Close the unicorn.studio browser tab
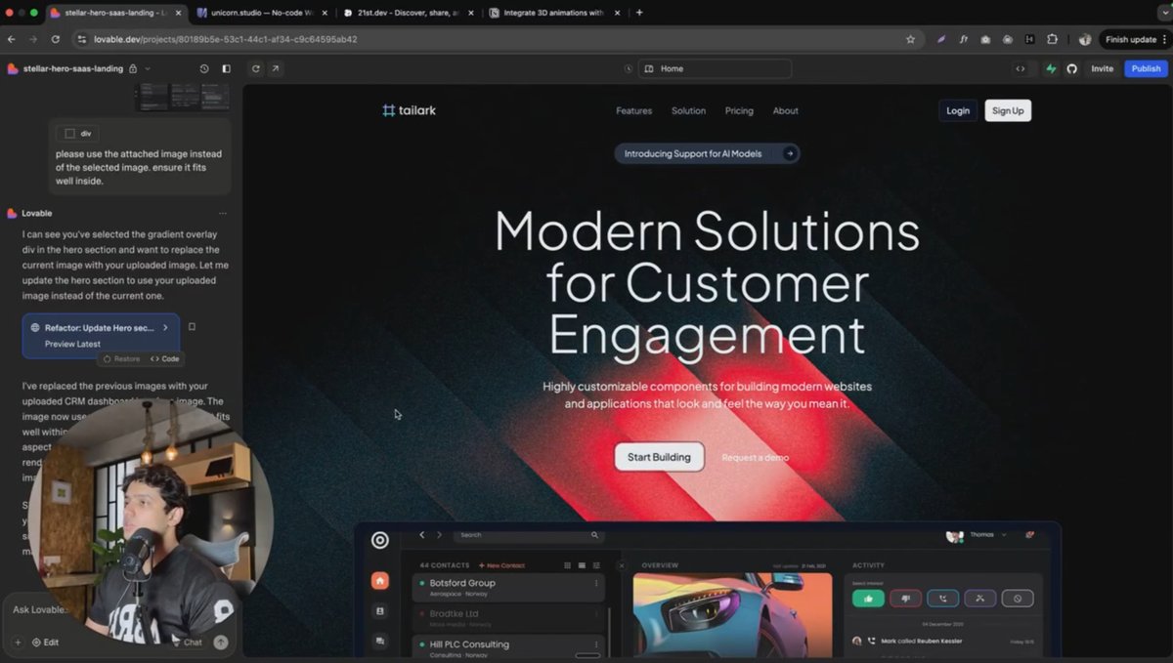The width and height of the screenshot is (1173, 663). 324,13
